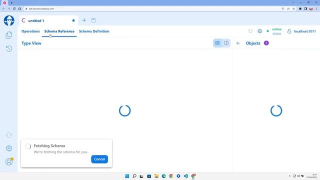Open the documents sidebar icon
320x180 pixels.
pos(9,35)
